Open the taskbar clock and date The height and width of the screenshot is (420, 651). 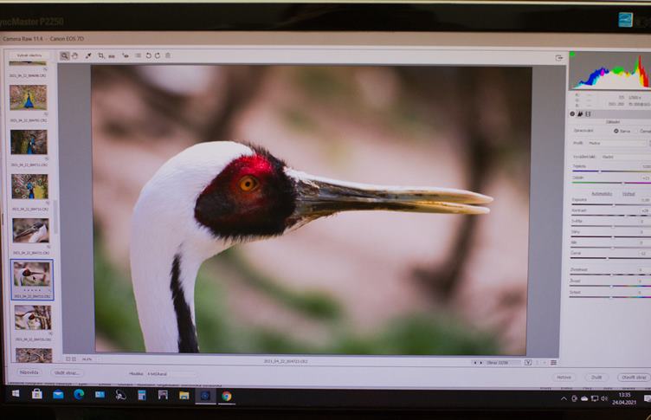point(624,398)
